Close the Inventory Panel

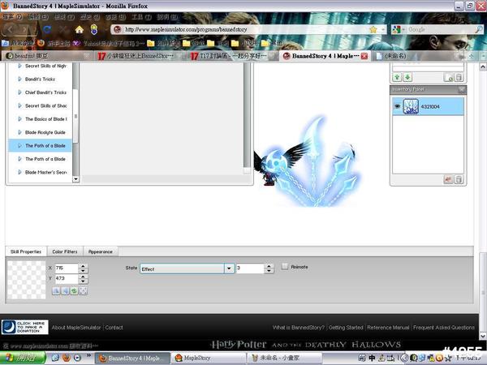point(462,89)
